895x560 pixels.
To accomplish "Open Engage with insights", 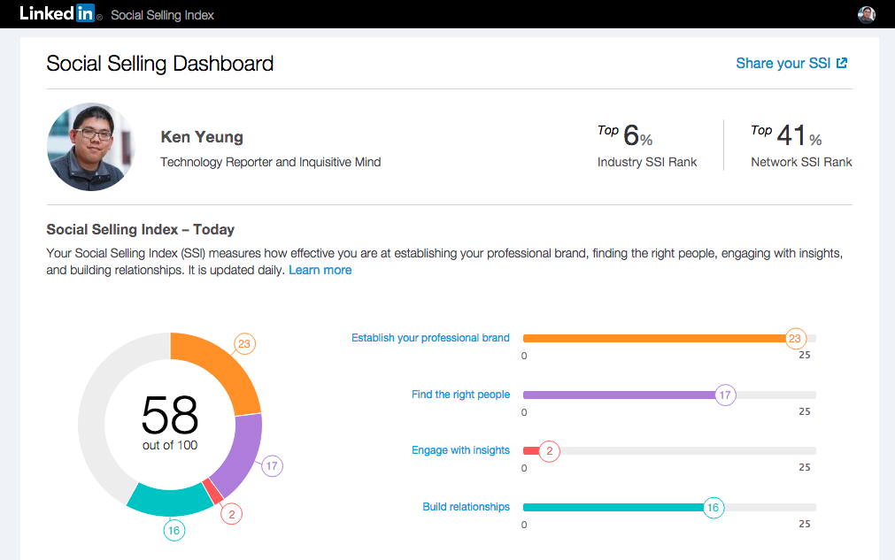I will point(460,450).
